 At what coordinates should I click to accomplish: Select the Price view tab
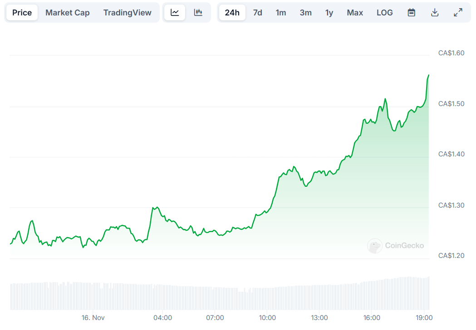pos(21,12)
